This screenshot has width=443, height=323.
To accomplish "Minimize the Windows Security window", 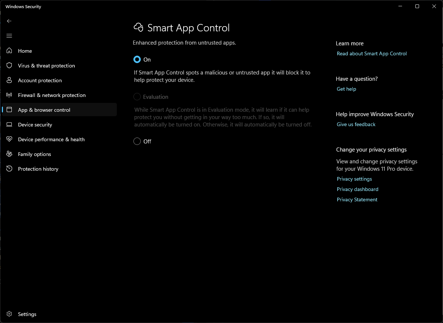I will pos(400,6).
